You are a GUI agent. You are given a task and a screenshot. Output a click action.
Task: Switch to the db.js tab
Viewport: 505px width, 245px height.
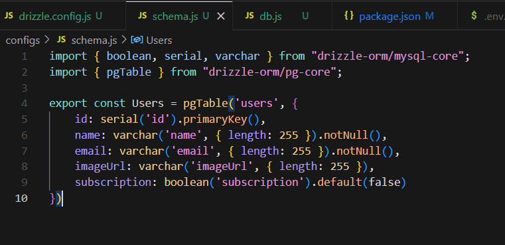click(x=282, y=16)
